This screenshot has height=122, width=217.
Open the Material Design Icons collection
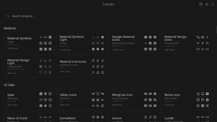pos(187,43)
